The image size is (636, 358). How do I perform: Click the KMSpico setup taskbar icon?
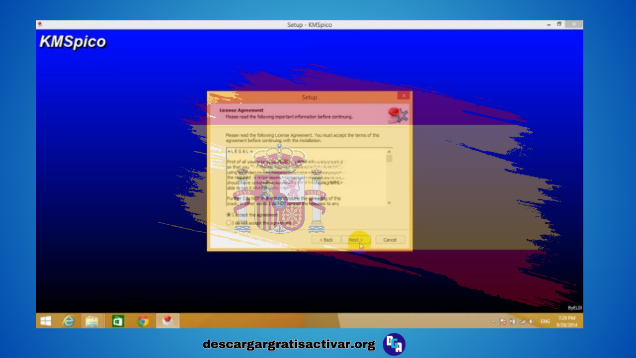[x=167, y=321]
